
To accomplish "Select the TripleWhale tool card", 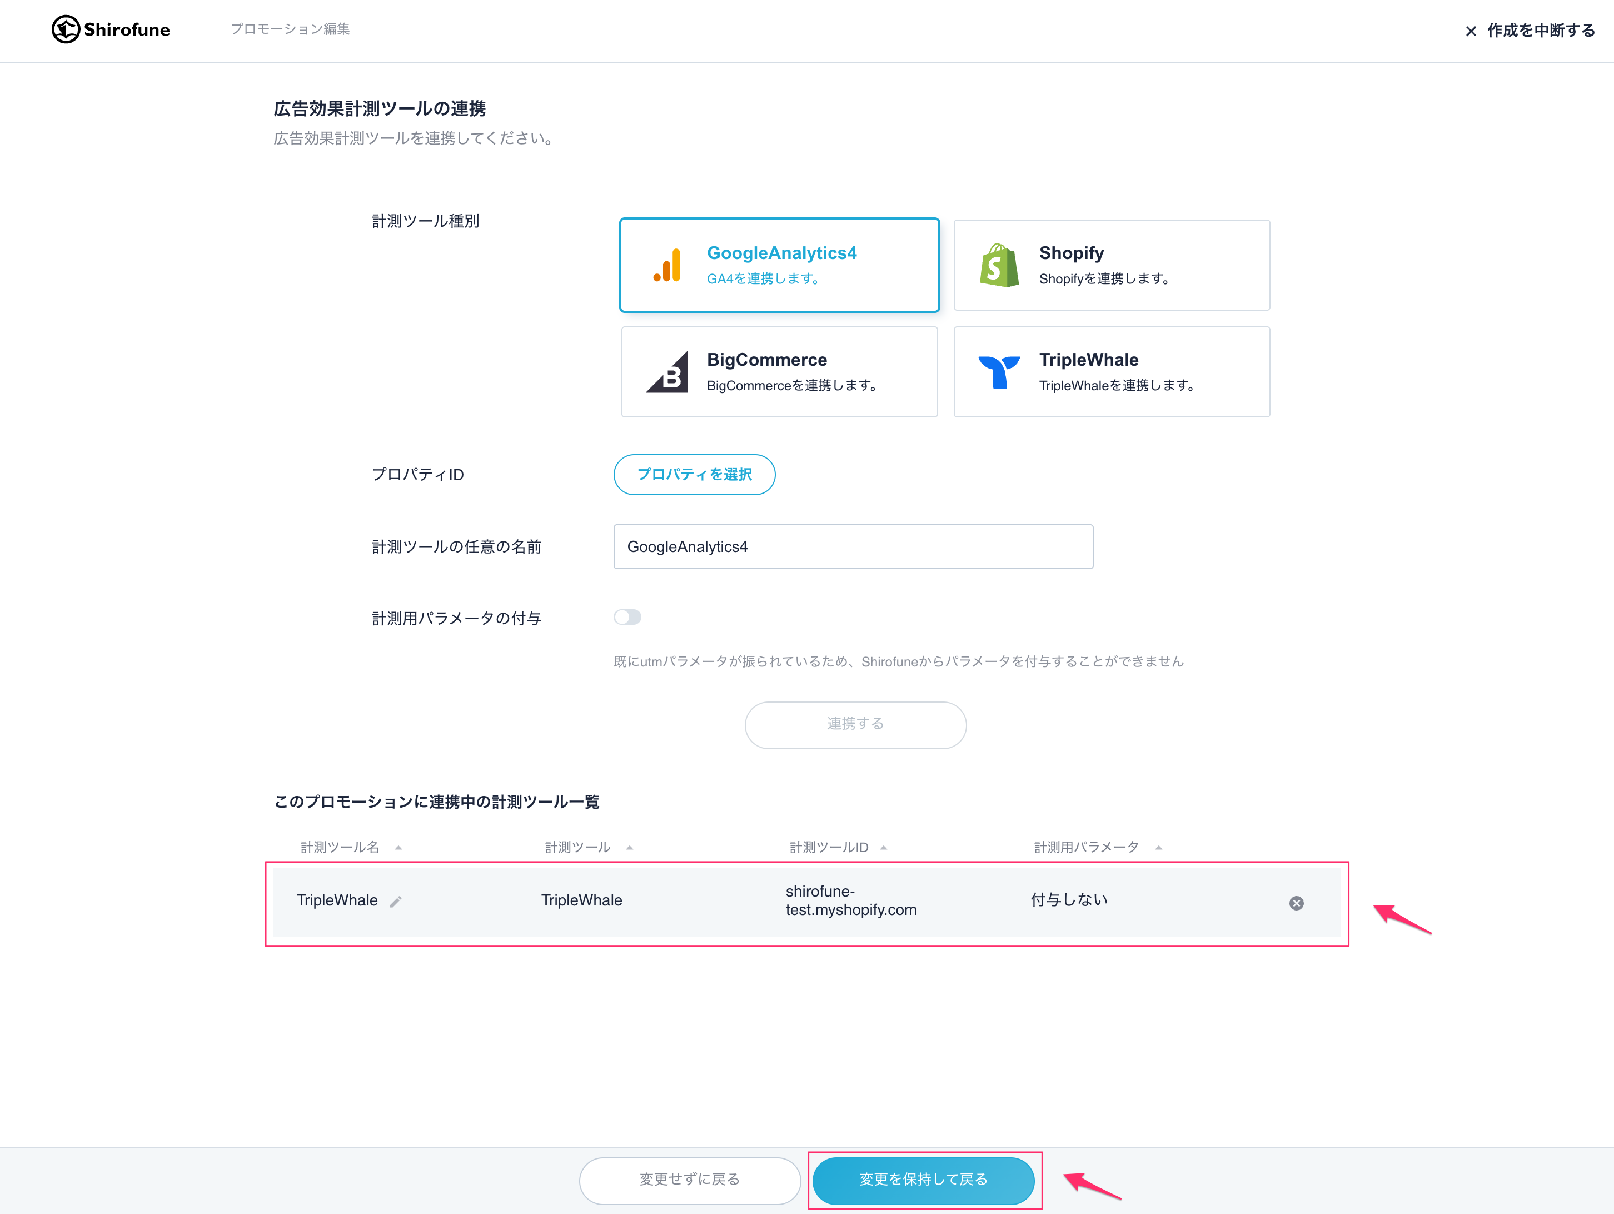I will (1111, 372).
